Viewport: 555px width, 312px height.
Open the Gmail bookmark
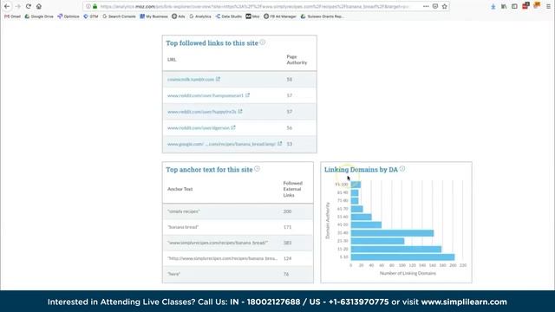tap(12, 16)
